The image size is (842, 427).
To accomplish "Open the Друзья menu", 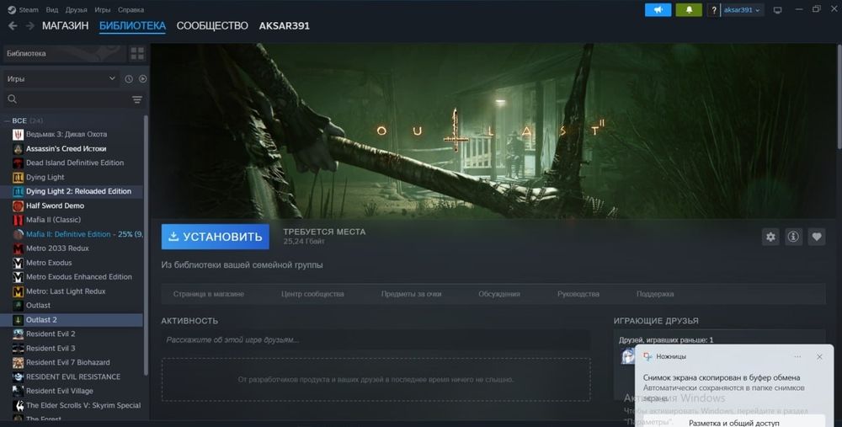I will point(77,9).
